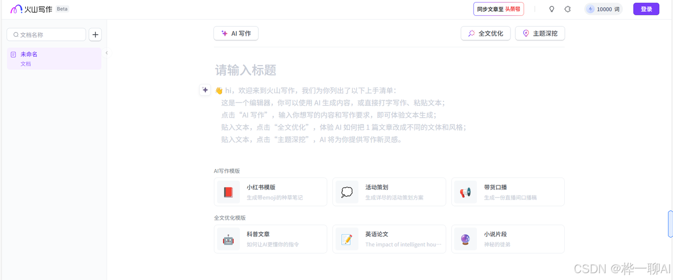Click the Beta badge next to logo
This screenshot has width=673, height=280.
pyautogui.click(x=63, y=9)
